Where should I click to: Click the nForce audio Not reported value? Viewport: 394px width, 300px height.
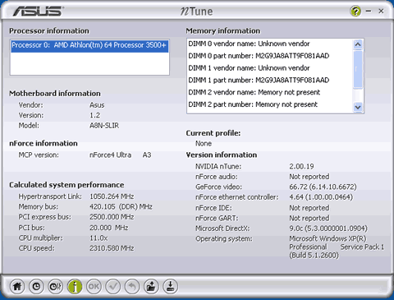coord(309,177)
